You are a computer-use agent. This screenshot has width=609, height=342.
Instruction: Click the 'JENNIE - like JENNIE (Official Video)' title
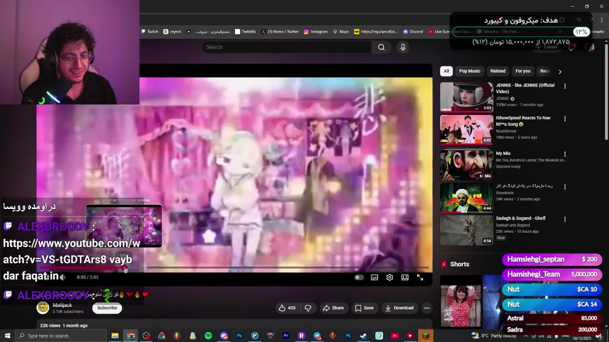pyautogui.click(x=525, y=88)
